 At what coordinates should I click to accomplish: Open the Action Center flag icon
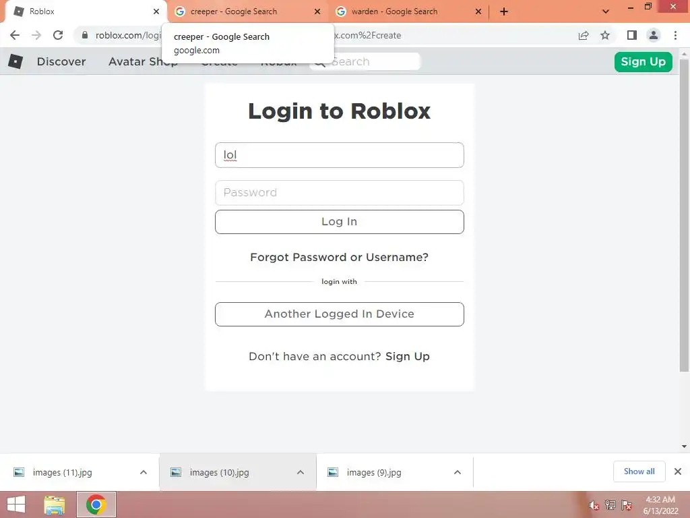click(x=627, y=505)
